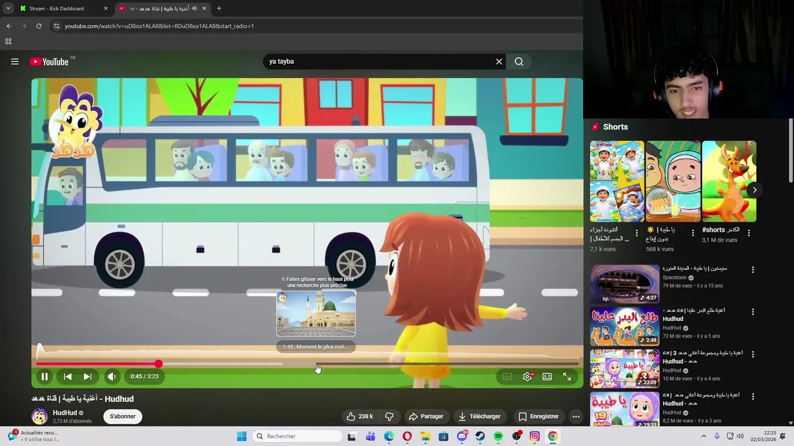This screenshot has height=446, width=794.
Task: Open the Spacetoon 4:27 video thumbnail
Action: [x=625, y=284]
